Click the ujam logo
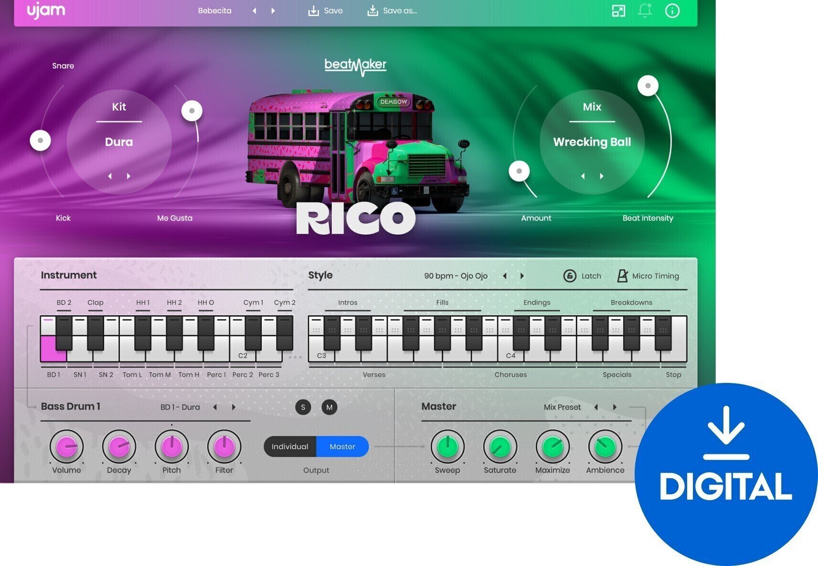 click(46, 10)
